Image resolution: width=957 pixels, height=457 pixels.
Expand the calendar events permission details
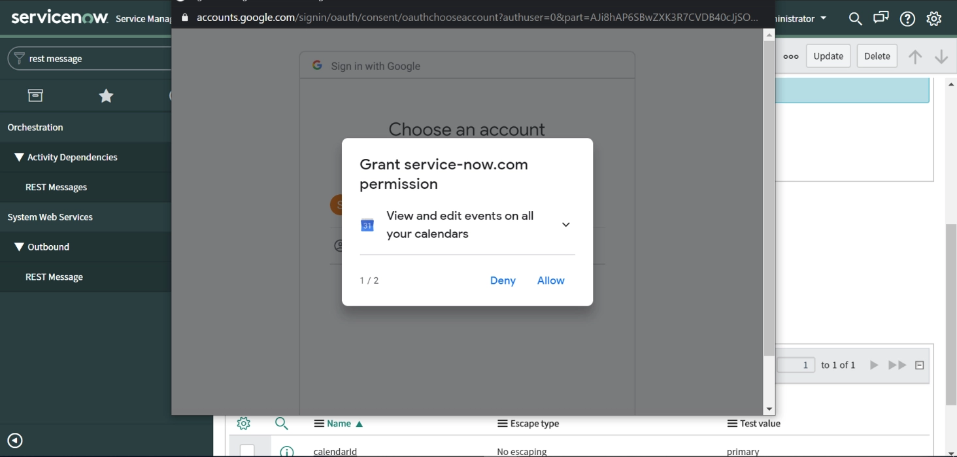(x=566, y=225)
